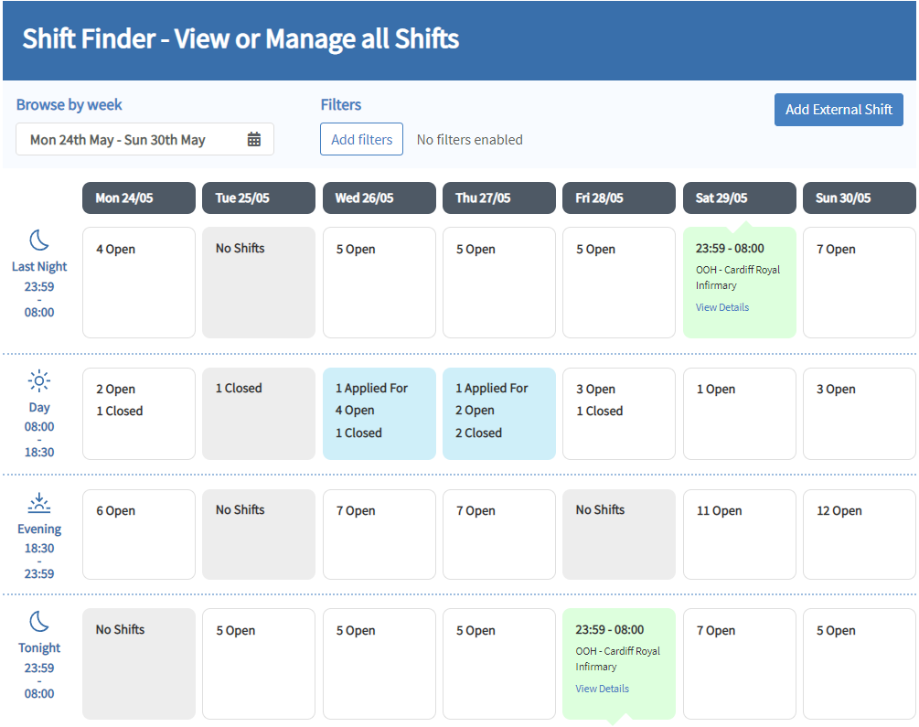Click the calendar icon in week picker
919x727 pixels.
[x=254, y=139]
